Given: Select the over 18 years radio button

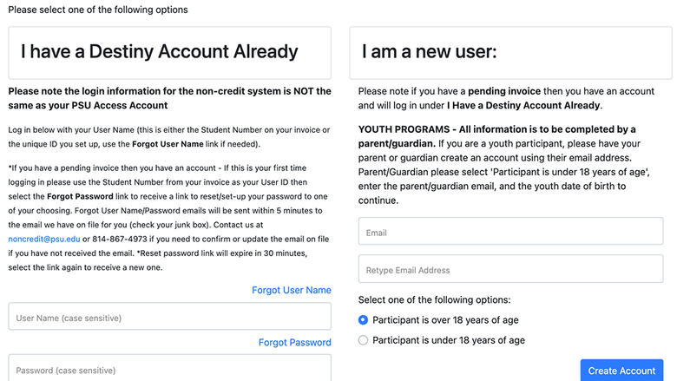Looking at the screenshot, I should click(363, 319).
